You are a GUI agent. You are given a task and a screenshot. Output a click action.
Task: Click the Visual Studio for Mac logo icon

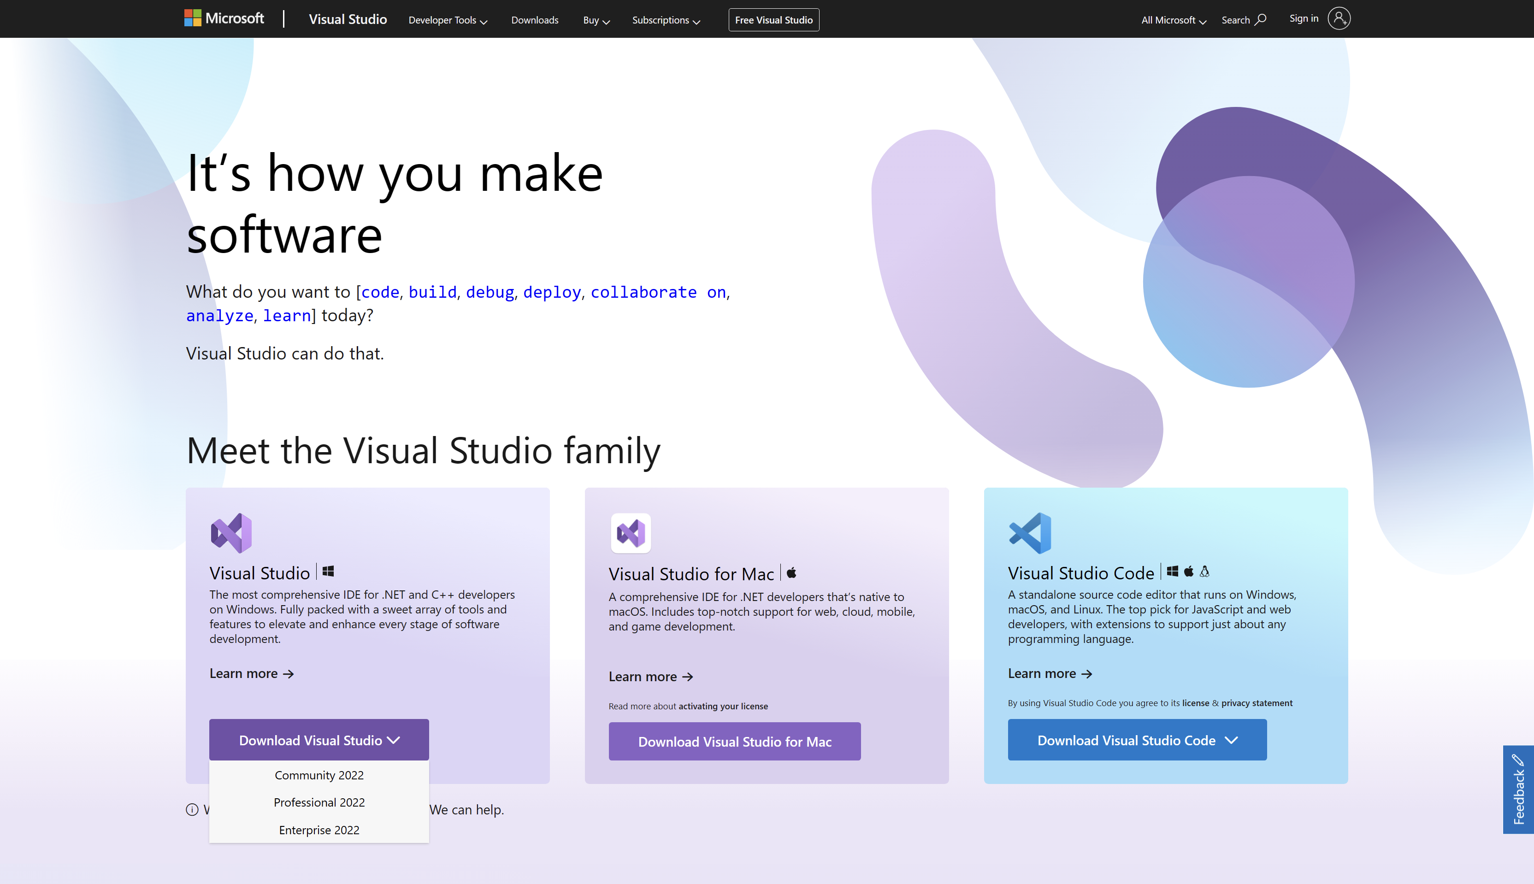coord(631,533)
